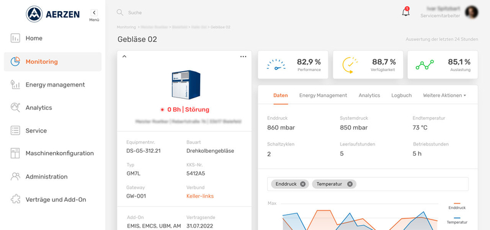
Task: Click the Schaltzyklen value 2
Action: 269,154
